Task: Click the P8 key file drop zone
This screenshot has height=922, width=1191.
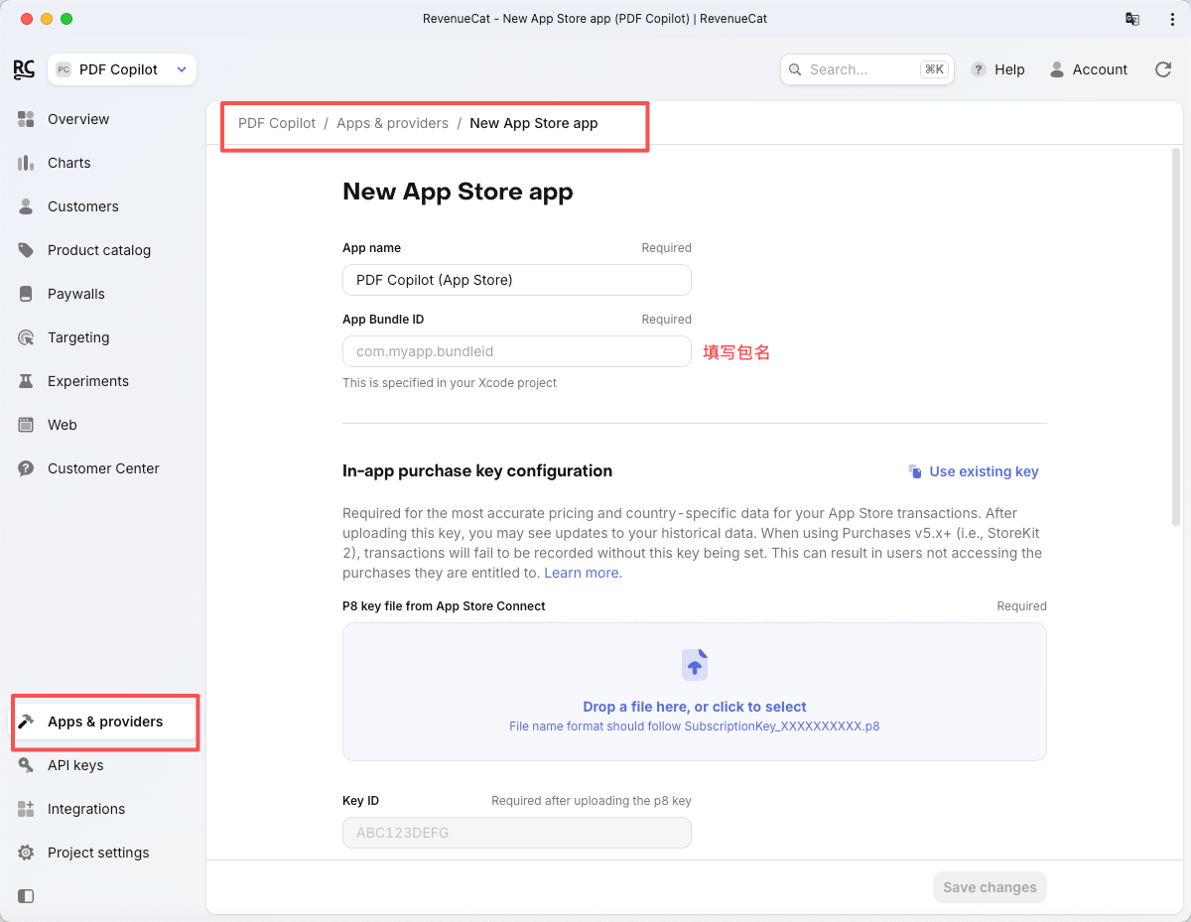Action: point(695,692)
